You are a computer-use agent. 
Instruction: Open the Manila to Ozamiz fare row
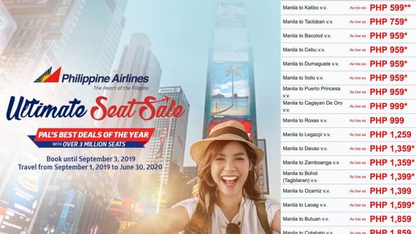pos(348,191)
